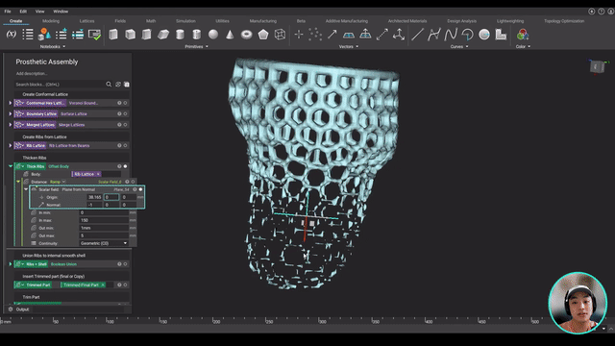This screenshot has height=346, width=615.
Task: Switch to the Topology Optimization tab
Action: pos(564,21)
